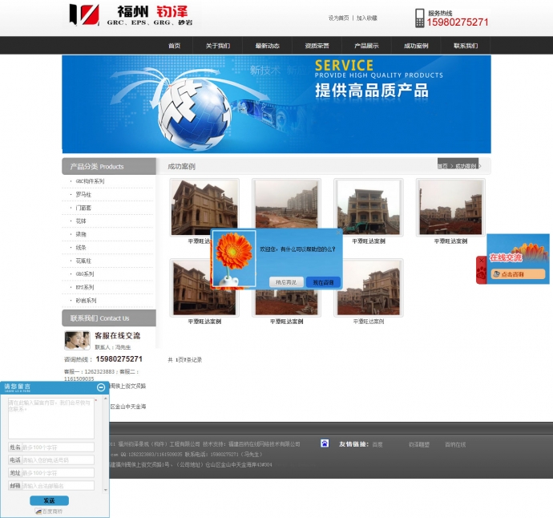Open the GRC构件系列 category
553x518 pixels.
coord(90,181)
